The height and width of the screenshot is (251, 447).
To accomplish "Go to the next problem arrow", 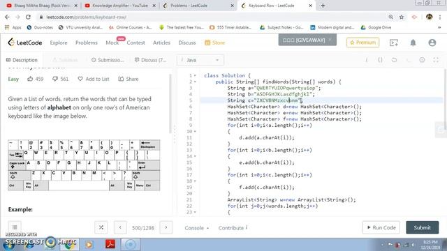I will point(166,227).
